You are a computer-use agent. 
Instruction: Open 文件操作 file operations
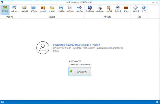pyautogui.click(x=52, y=9)
